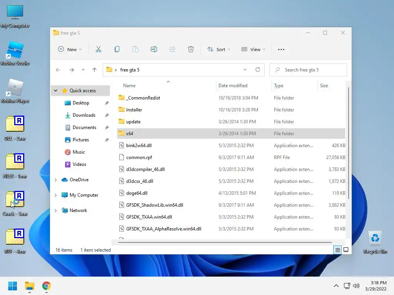This screenshot has width=394, height=295.
Task: Switch to details view layout icon
Action: point(337,250)
